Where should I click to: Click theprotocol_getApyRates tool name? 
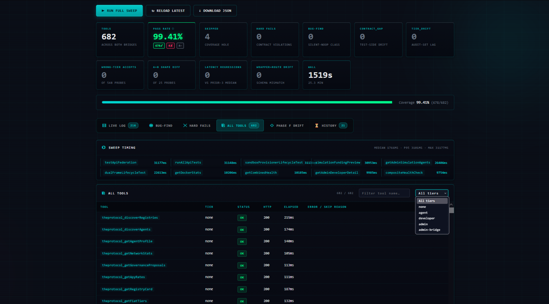pyautogui.click(x=124, y=277)
